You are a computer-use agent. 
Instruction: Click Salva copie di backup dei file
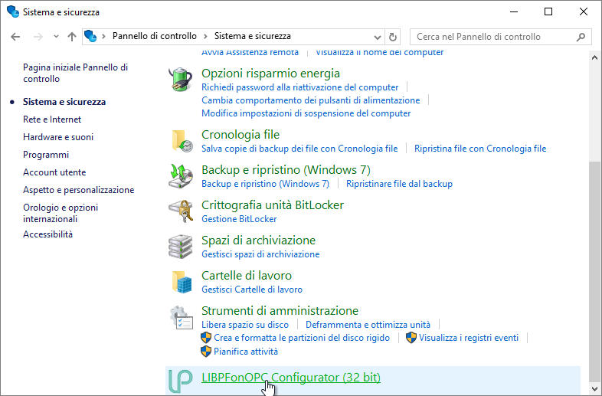(x=299, y=149)
